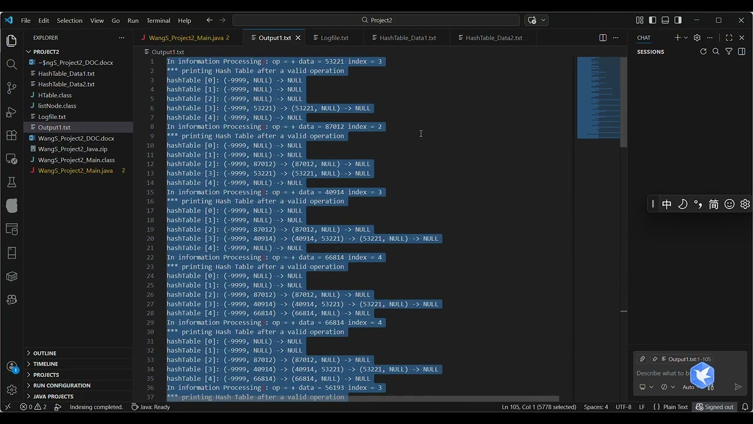Click Java: Ready status item
This screenshot has width=753, height=424.
click(x=151, y=407)
